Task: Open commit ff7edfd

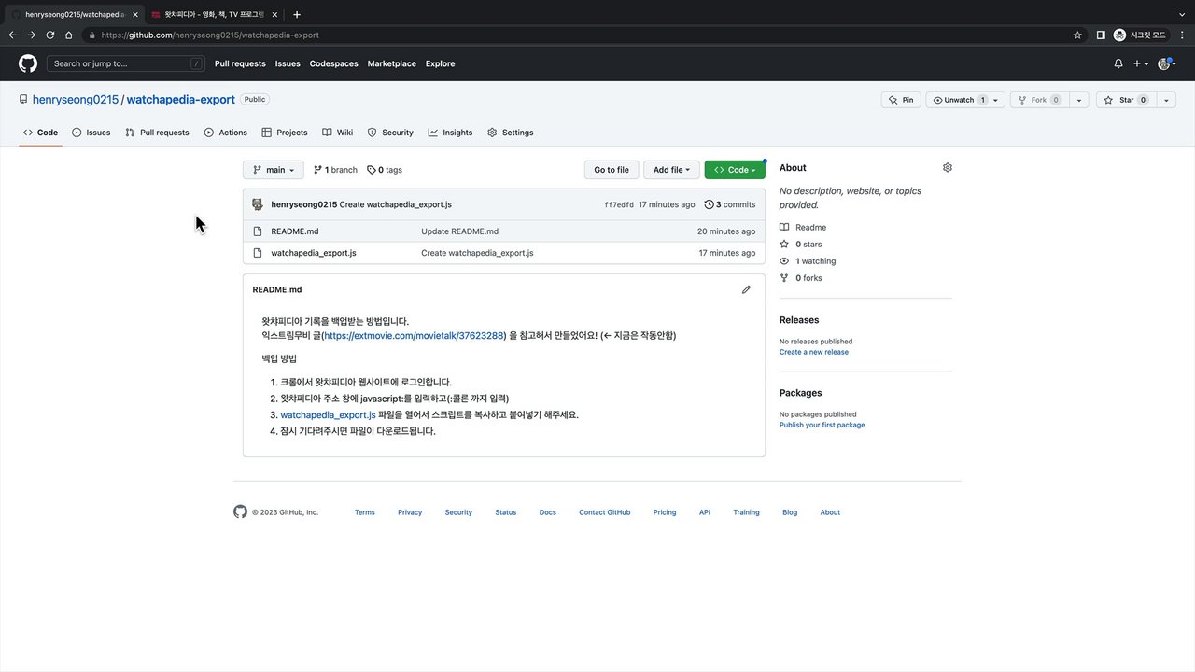Action: (x=619, y=204)
